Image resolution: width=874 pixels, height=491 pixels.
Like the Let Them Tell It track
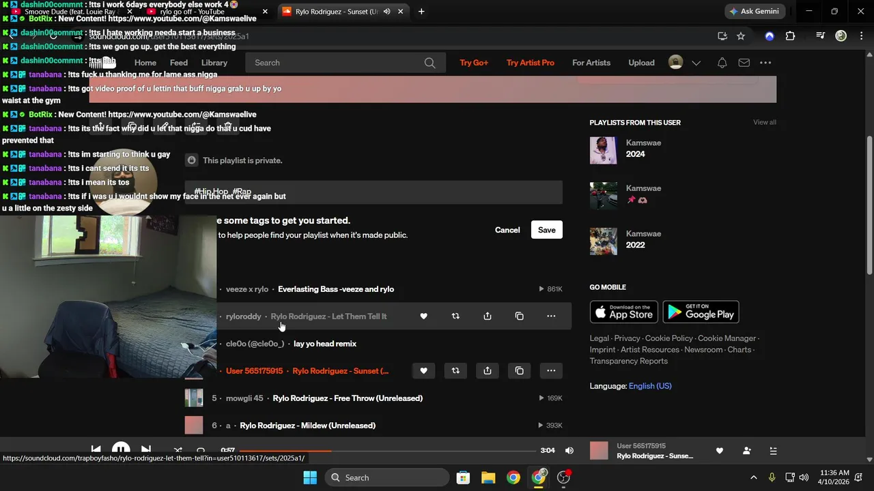pos(423,316)
